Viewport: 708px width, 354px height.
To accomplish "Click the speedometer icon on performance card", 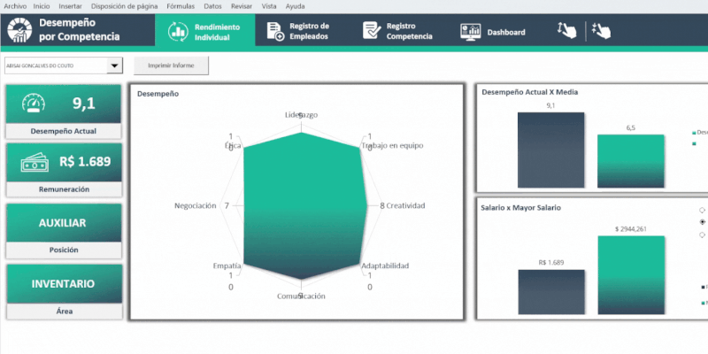I will tap(35, 104).
